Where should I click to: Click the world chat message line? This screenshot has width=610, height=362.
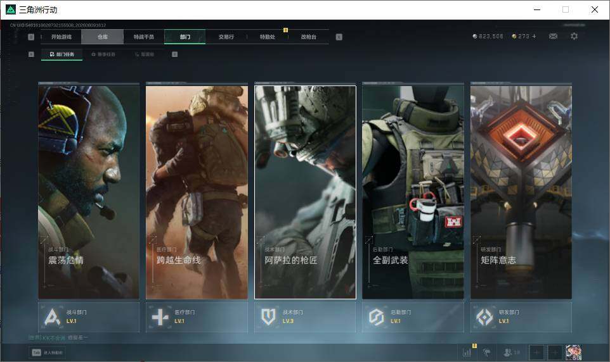pyautogui.click(x=58, y=338)
